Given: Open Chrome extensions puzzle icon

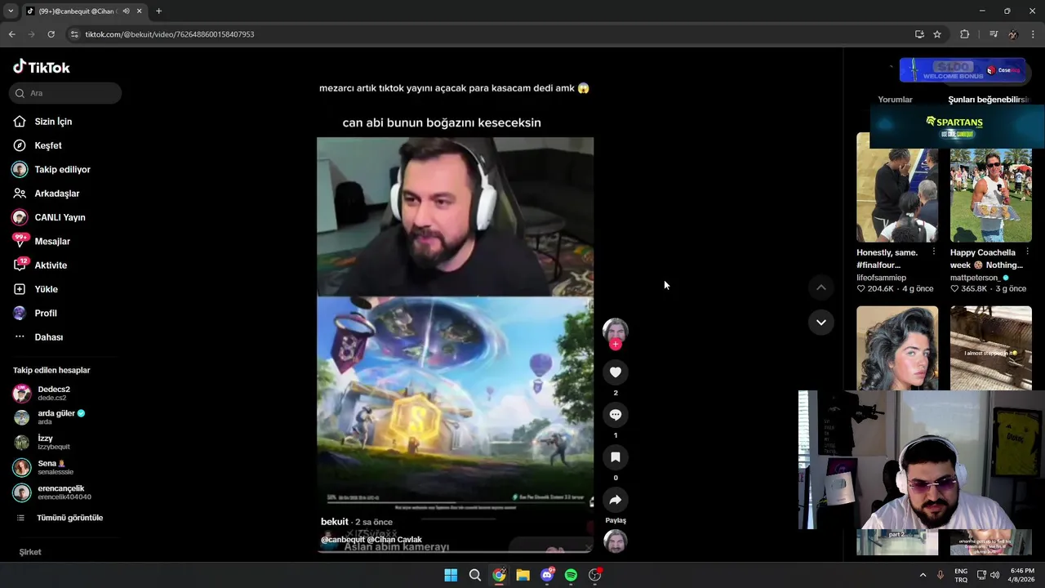Looking at the screenshot, I should click(964, 34).
